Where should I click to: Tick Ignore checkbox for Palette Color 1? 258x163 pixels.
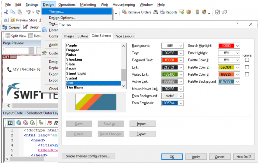point(247,60)
